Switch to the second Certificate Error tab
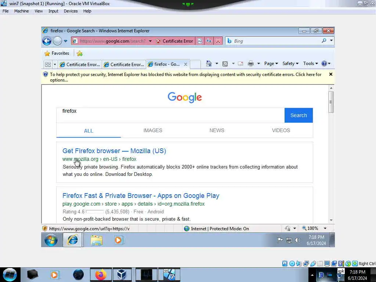Image resolution: width=376 pixels, height=282 pixels. coord(124,64)
